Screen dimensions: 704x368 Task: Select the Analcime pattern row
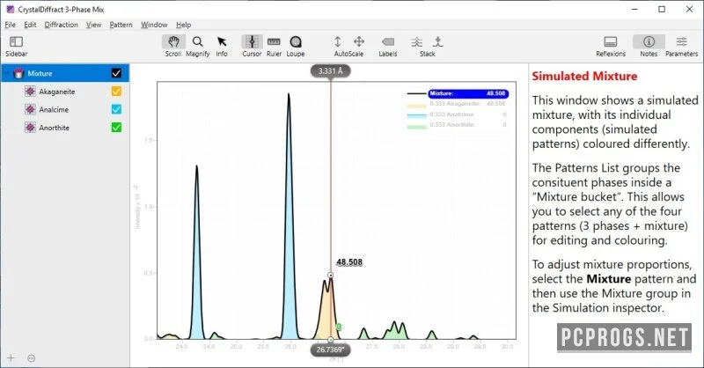click(x=64, y=109)
